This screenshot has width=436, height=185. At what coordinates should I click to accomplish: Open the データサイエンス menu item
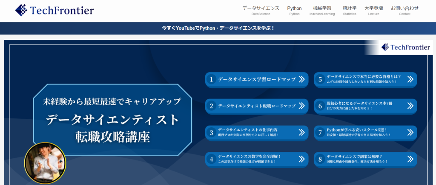click(x=261, y=11)
